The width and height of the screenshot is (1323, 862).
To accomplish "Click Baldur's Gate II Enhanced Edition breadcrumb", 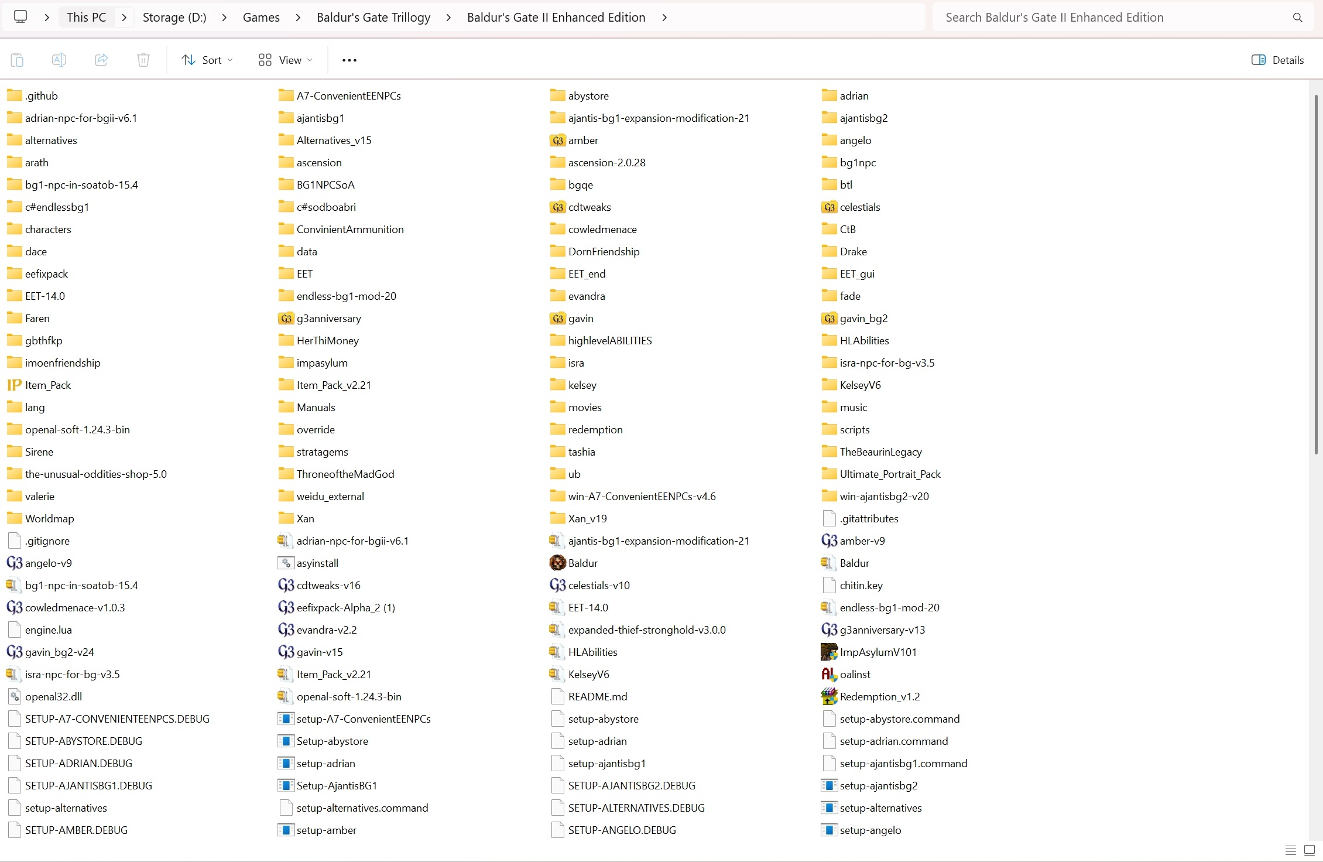I will click(556, 18).
